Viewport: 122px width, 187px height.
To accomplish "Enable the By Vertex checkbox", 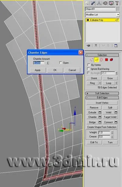I will (x=89, y=65).
